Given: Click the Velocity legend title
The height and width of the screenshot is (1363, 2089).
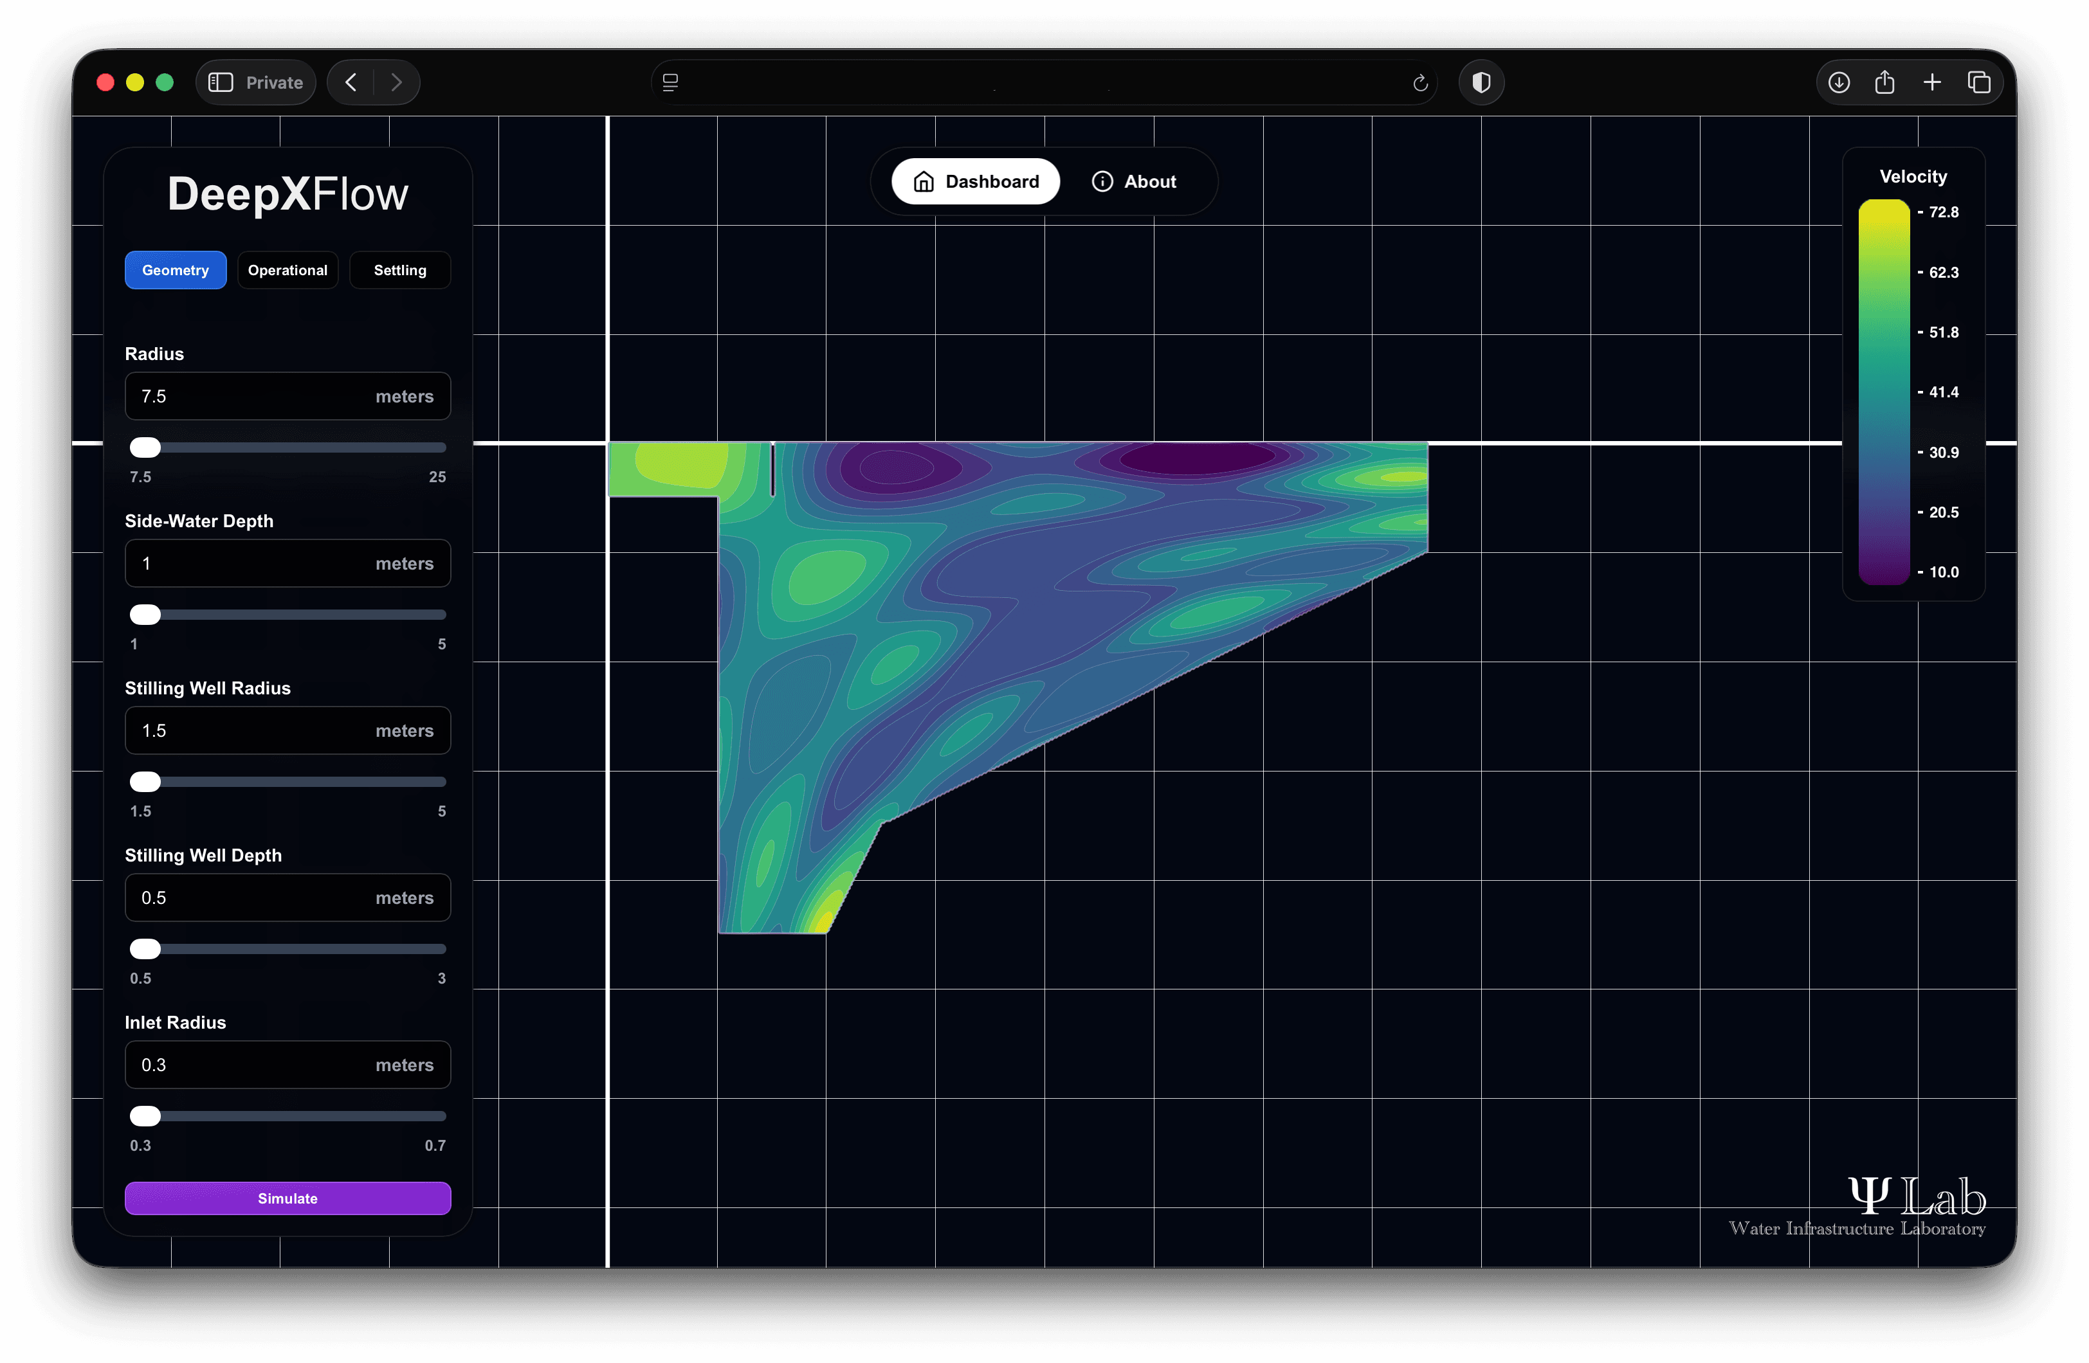Looking at the screenshot, I should point(1913,176).
